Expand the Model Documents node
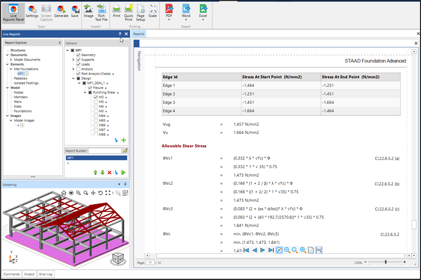 (x=11, y=60)
